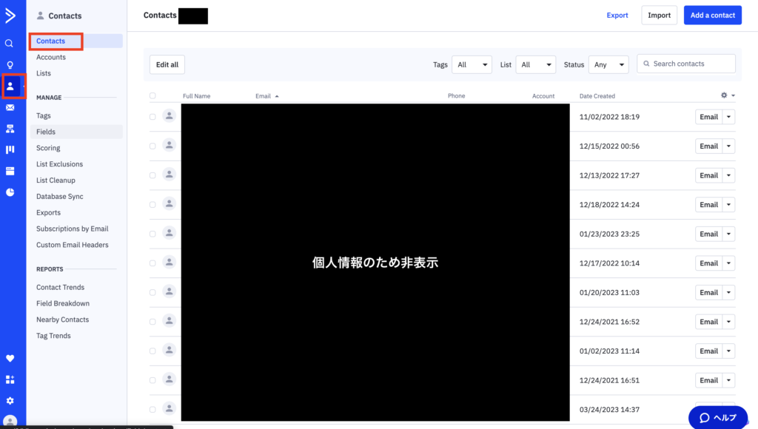Open the List filter dropdown
The width and height of the screenshot is (758, 429).
coord(536,65)
